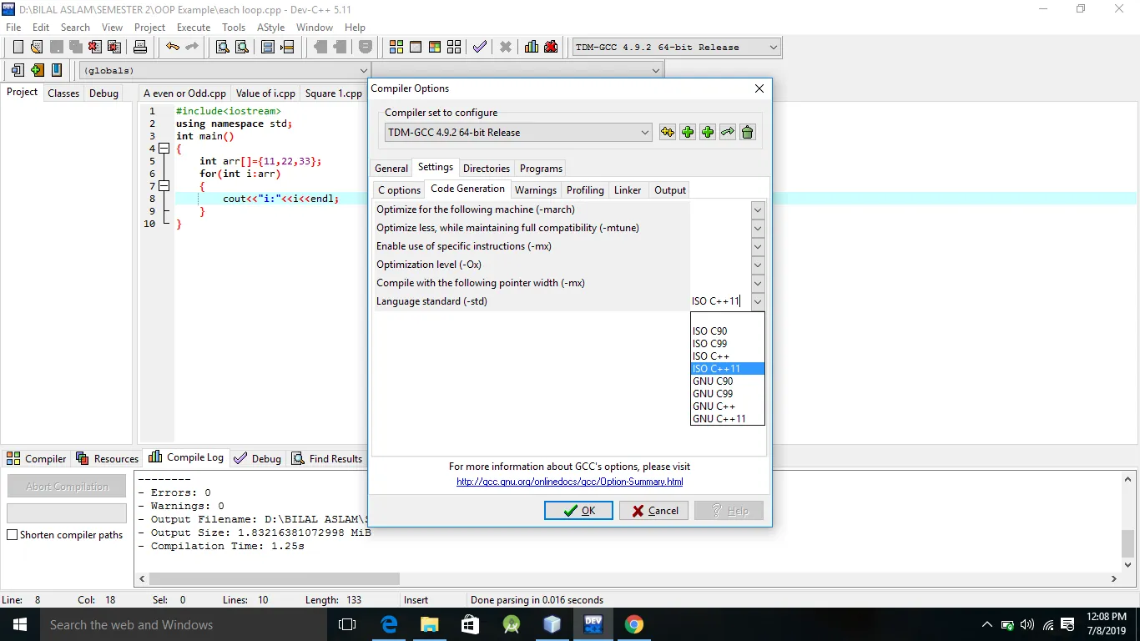Click the green plus icon left of the blue book
Viewport: 1140px width, 641px height.
(x=37, y=71)
